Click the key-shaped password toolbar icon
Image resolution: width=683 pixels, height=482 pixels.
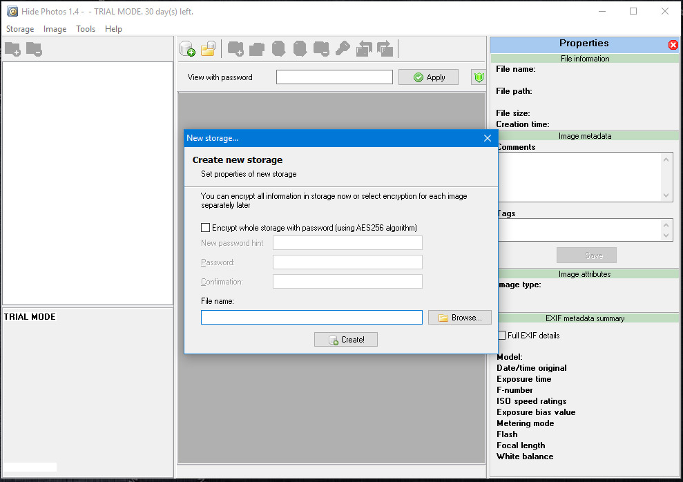click(x=343, y=49)
